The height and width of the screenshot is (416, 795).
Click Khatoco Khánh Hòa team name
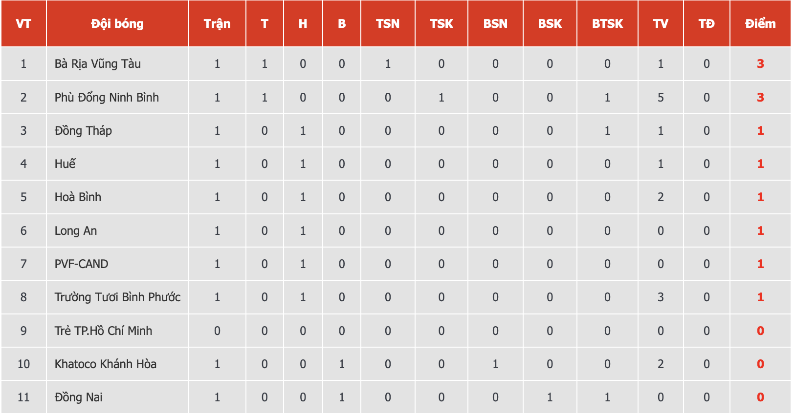tap(106, 364)
